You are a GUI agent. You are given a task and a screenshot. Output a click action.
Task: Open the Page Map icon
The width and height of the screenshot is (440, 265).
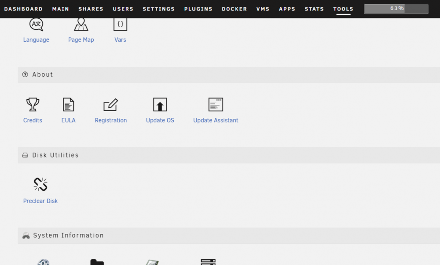click(81, 24)
